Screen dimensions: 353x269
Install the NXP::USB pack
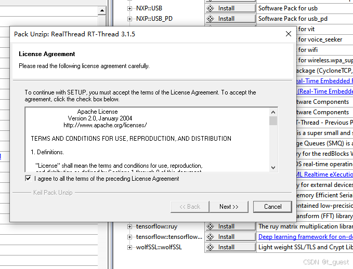coord(230,8)
